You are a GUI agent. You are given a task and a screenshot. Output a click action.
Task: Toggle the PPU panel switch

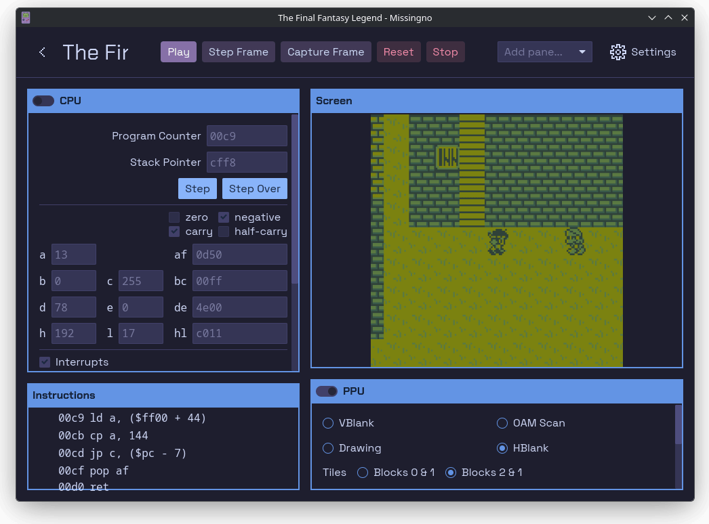pos(327,391)
